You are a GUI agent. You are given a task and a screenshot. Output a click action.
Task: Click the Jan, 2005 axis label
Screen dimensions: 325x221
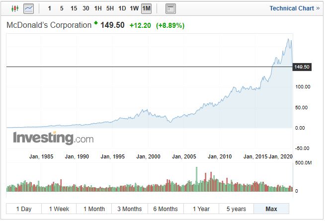pos(184,156)
